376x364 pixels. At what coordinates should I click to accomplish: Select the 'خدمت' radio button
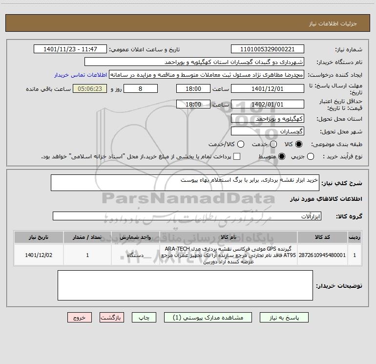(273, 144)
